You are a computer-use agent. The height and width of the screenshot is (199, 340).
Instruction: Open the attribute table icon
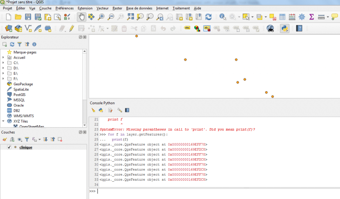282,17
